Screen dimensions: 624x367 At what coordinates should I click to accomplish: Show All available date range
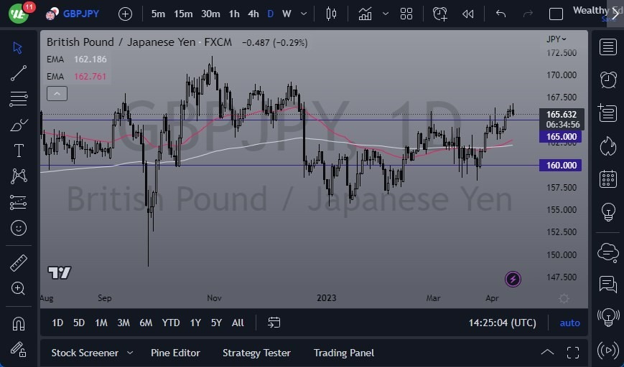[x=238, y=323]
